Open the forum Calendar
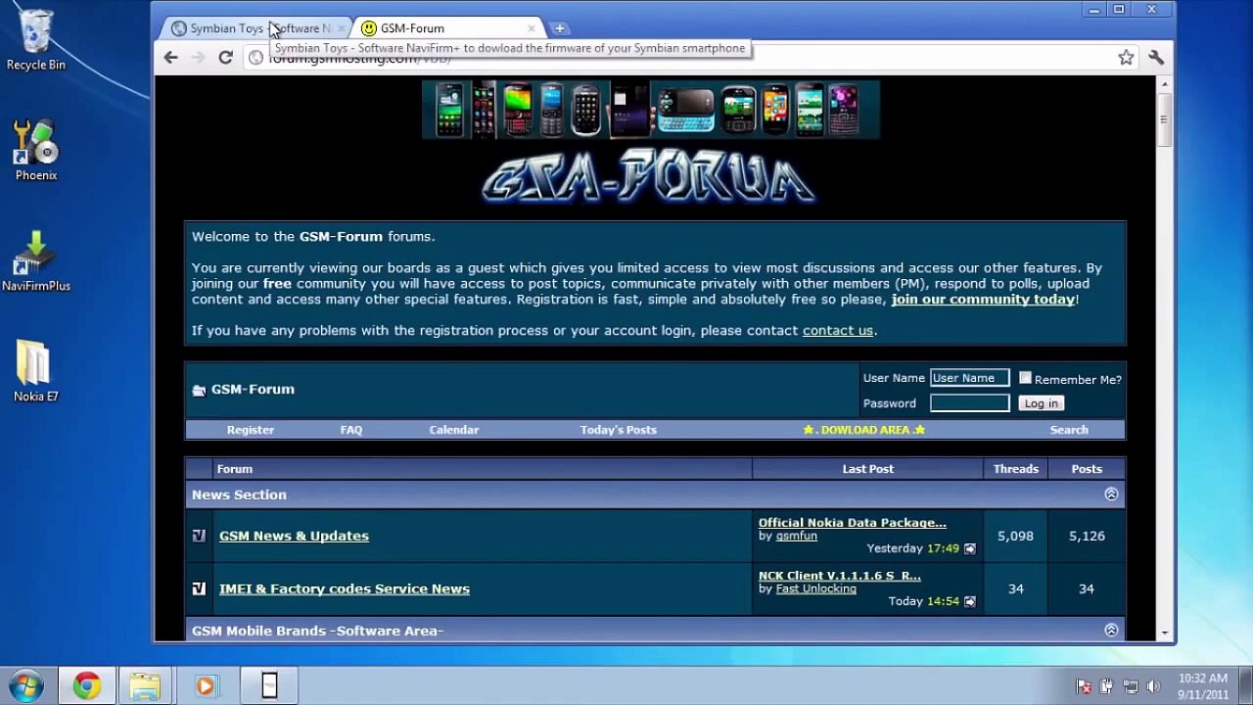 click(454, 430)
